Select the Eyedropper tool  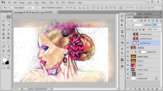tap(9, 25)
